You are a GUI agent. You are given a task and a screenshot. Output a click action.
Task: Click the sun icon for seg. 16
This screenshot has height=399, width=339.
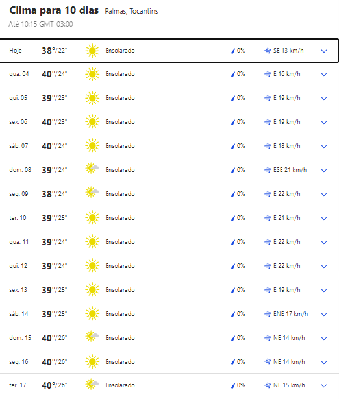pos(92,362)
